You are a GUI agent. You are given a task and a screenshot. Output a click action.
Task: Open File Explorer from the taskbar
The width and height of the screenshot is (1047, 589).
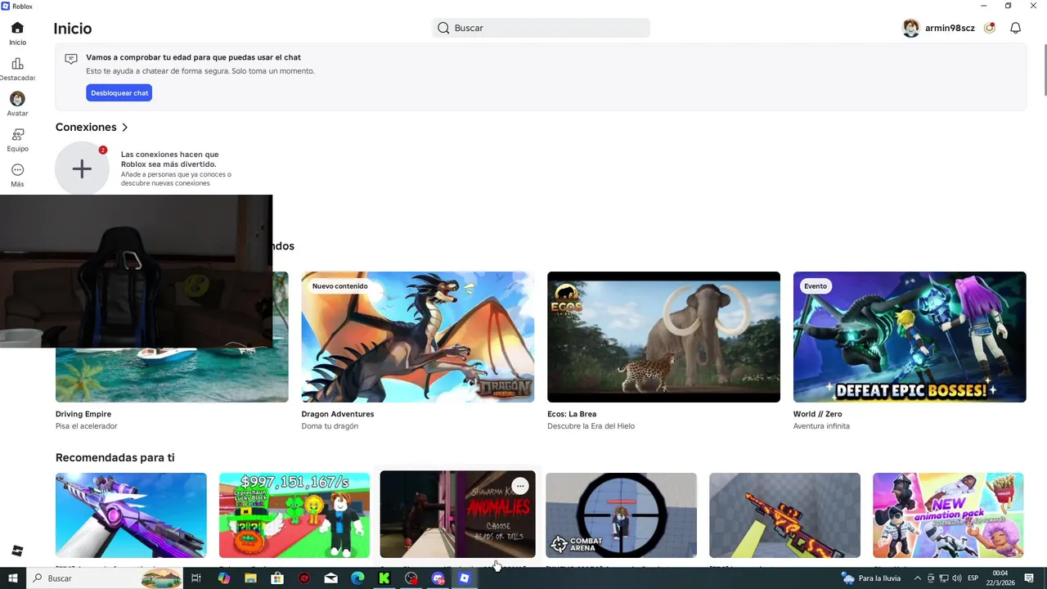(x=250, y=578)
